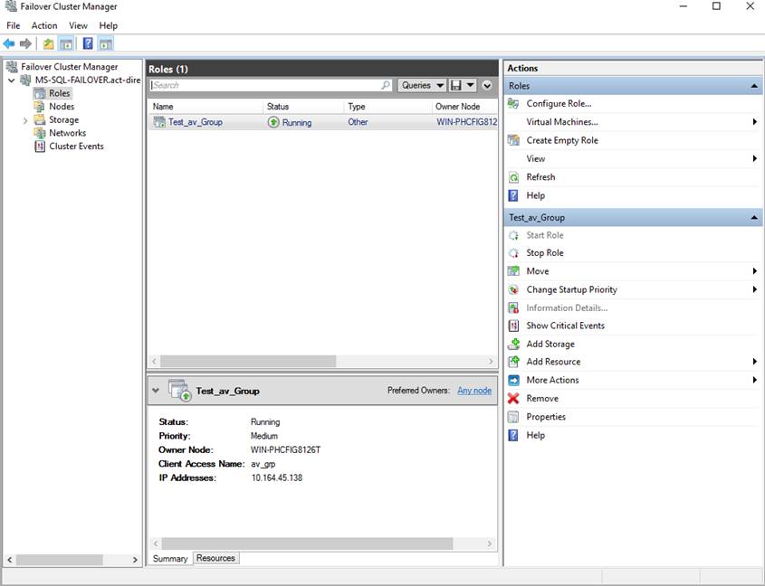Click the Stop Role action
The image size is (765, 586).
click(544, 253)
